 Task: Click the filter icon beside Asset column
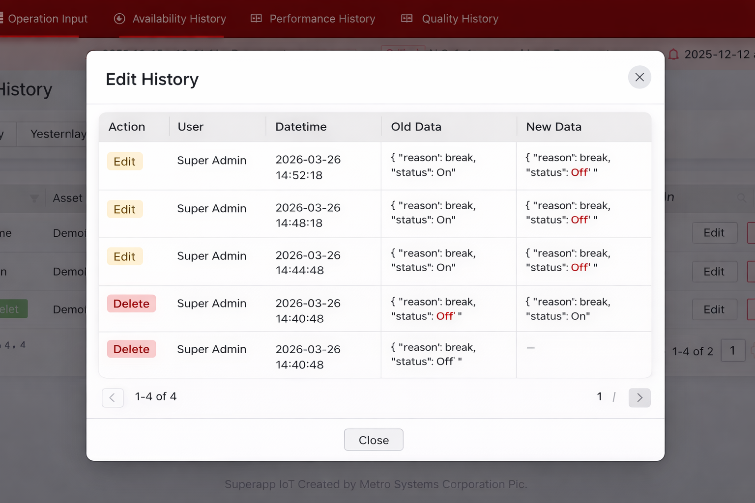pyautogui.click(x=34, y=198)
